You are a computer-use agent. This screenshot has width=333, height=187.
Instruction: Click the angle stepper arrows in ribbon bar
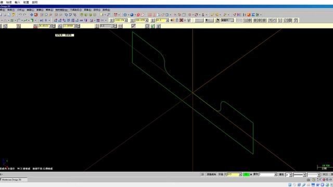click(79, 26)
